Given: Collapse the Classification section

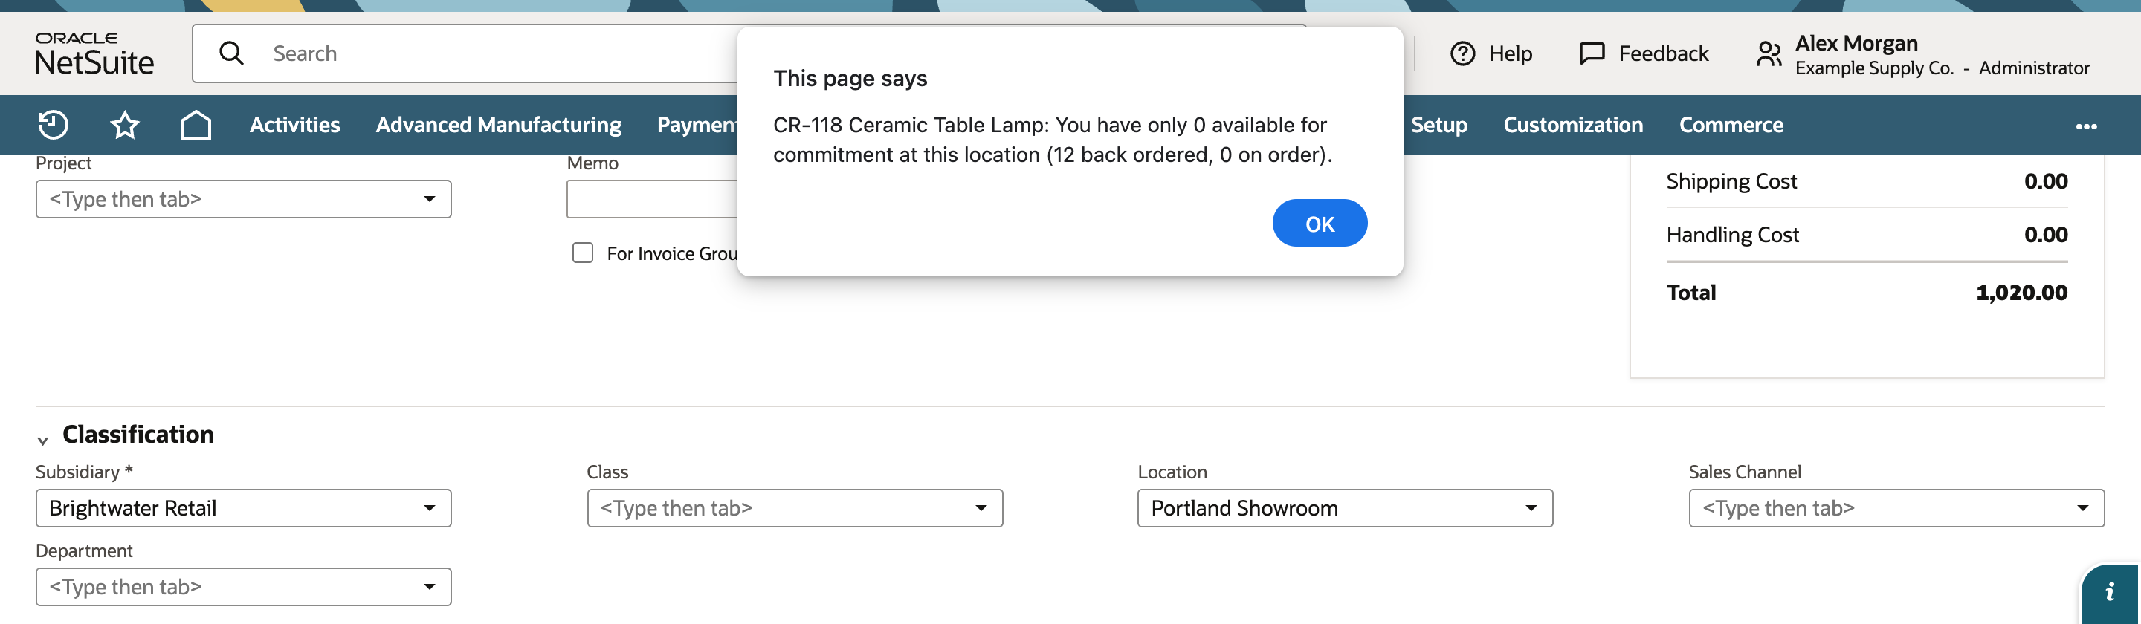Looking at the screenshot, I should (42, 440).
